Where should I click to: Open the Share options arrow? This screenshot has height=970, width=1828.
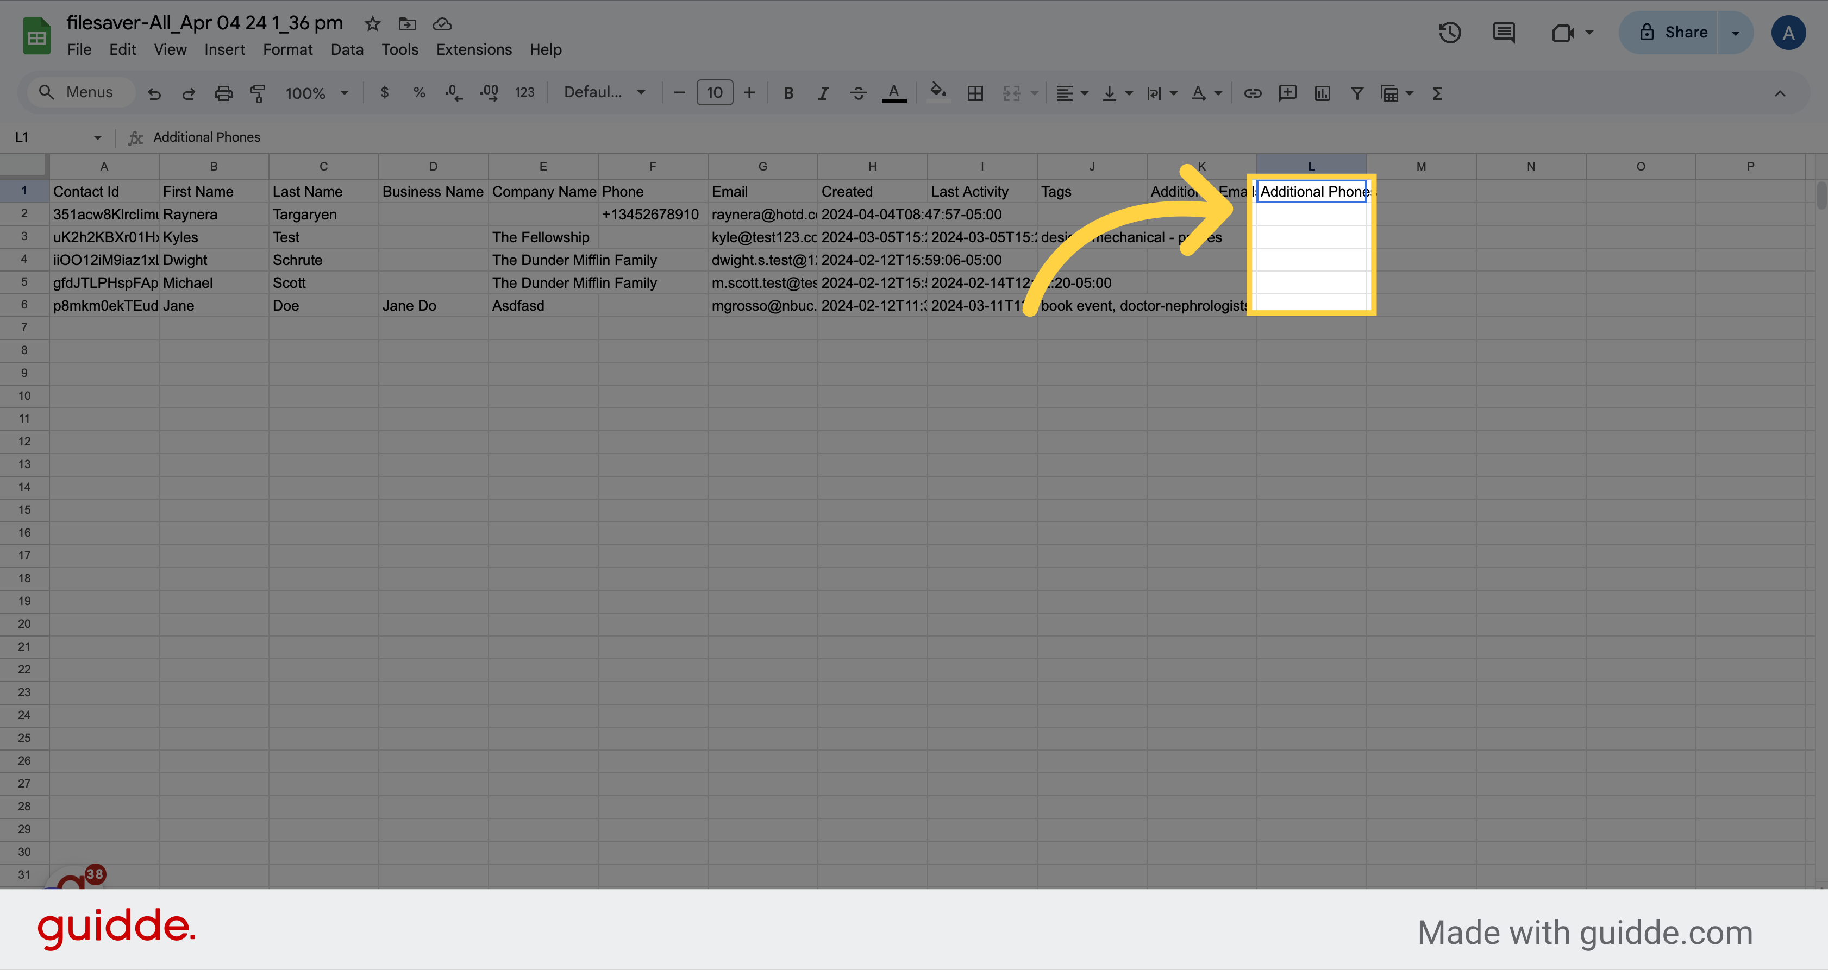(x=1735, y=33)
